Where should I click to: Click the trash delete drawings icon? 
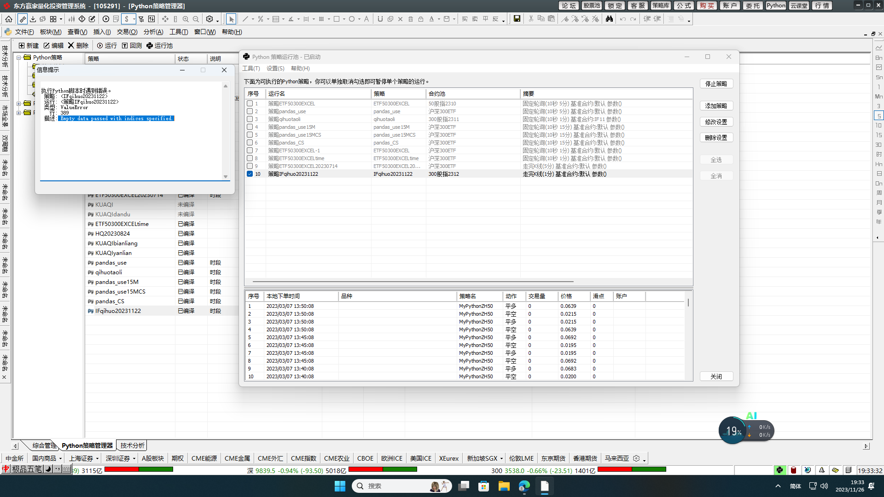[x=411, y=19]
